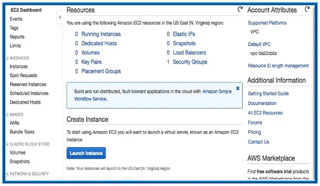Collapse the left navigation sidebar arrow
The height and width of the screenshot is (186, 320).
[60, 18]
